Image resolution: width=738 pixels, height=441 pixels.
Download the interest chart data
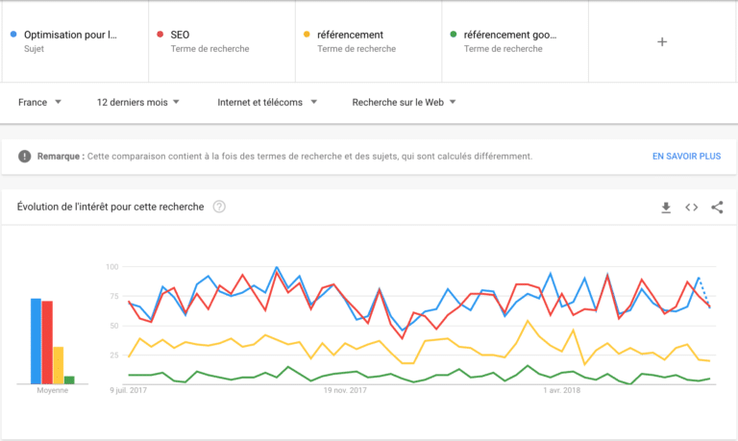click(x=666, y=207)
